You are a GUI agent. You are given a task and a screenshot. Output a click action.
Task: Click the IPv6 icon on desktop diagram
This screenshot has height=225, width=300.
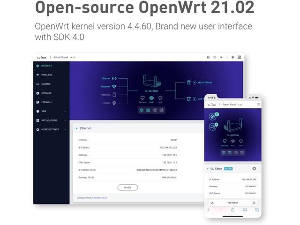point(151,98)
